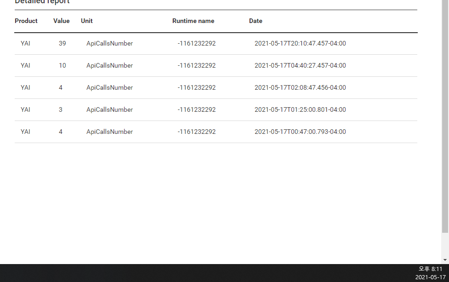Select the Runtime name column header

(x=193, y=21)
